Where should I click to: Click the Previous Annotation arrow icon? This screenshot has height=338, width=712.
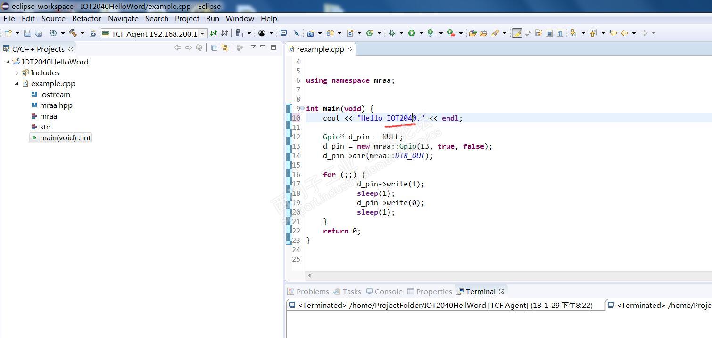click(593, 33)
